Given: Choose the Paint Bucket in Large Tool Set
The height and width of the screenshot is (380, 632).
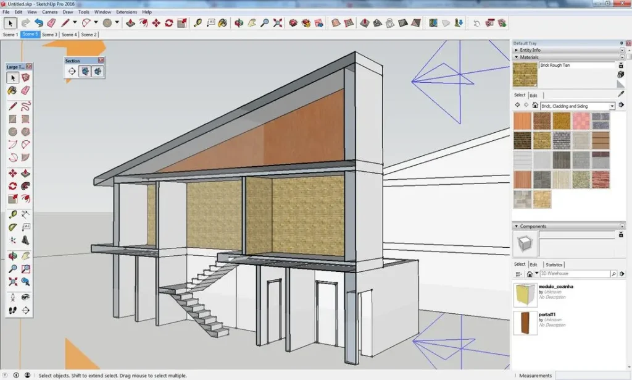Looking at the screenshot, I should coord(12,90).
